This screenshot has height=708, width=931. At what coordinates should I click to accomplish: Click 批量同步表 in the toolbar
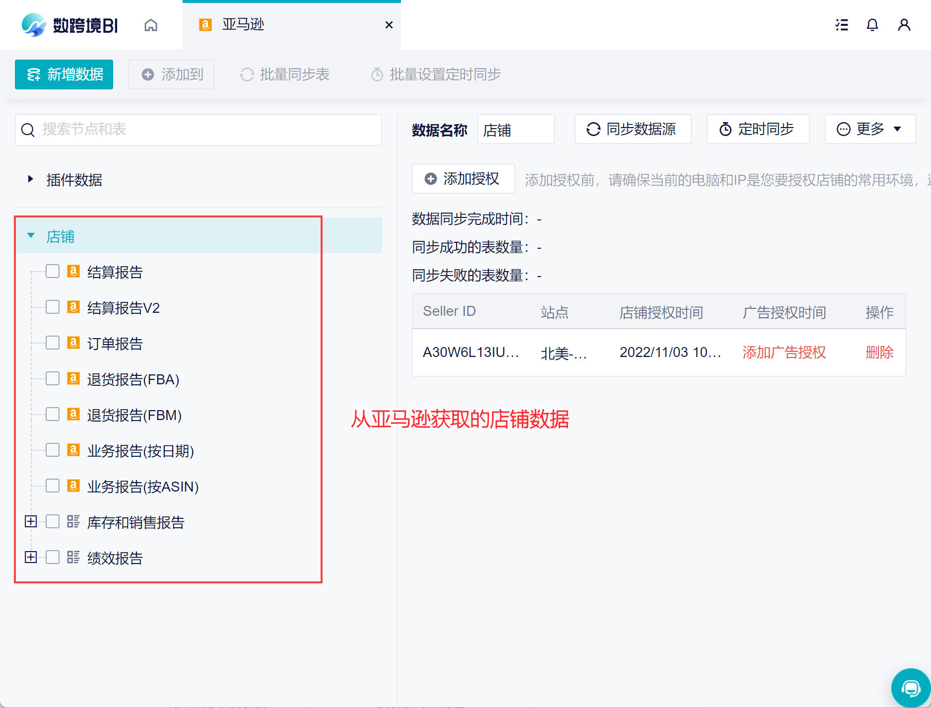click(285, 74)
